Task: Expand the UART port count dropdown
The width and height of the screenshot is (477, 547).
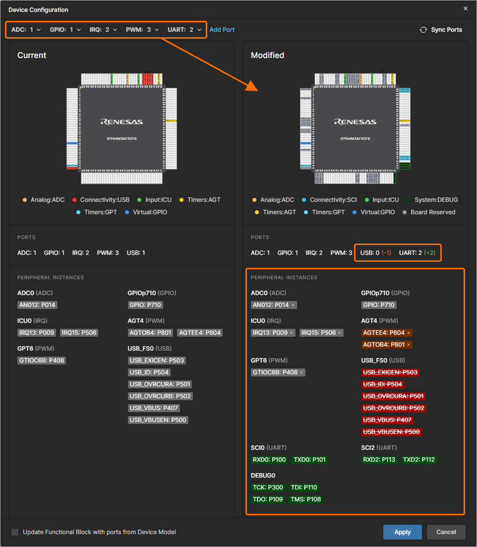Action: tap(199, 30)
